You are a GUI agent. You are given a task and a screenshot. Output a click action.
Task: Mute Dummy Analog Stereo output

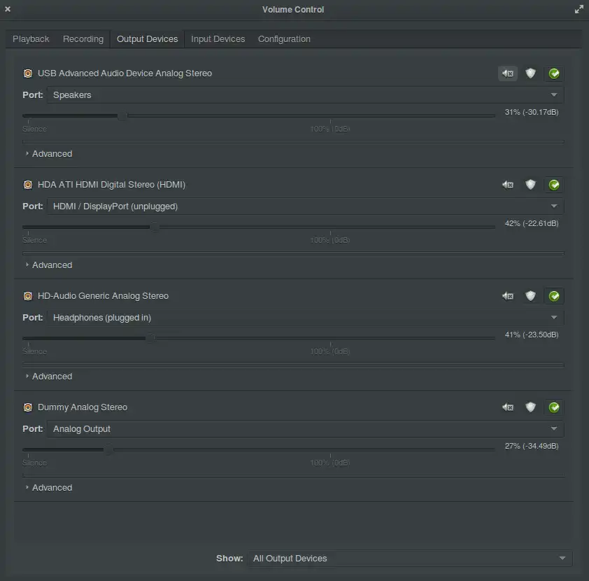pyautogui.click(x=508, y=407)
